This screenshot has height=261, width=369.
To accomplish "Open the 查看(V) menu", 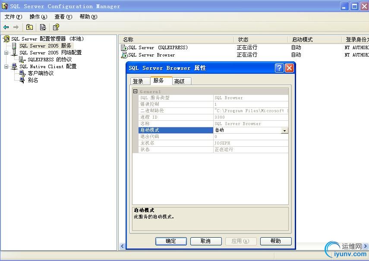I will [63, 17].
